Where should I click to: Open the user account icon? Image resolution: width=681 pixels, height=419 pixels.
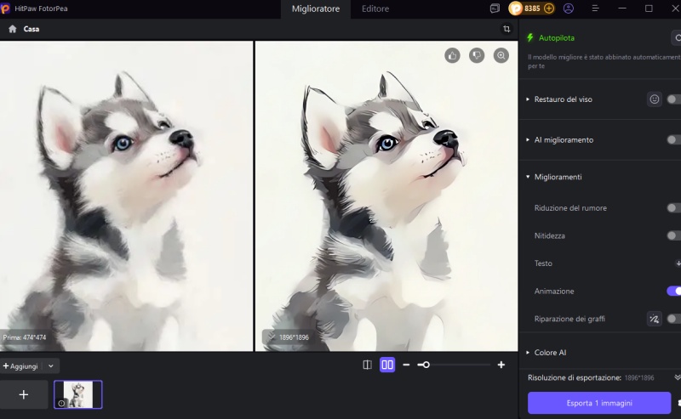pos(569,8)
